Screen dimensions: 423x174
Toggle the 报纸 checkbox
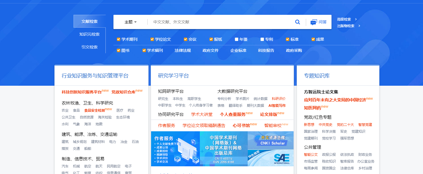[x=211, y=39]
